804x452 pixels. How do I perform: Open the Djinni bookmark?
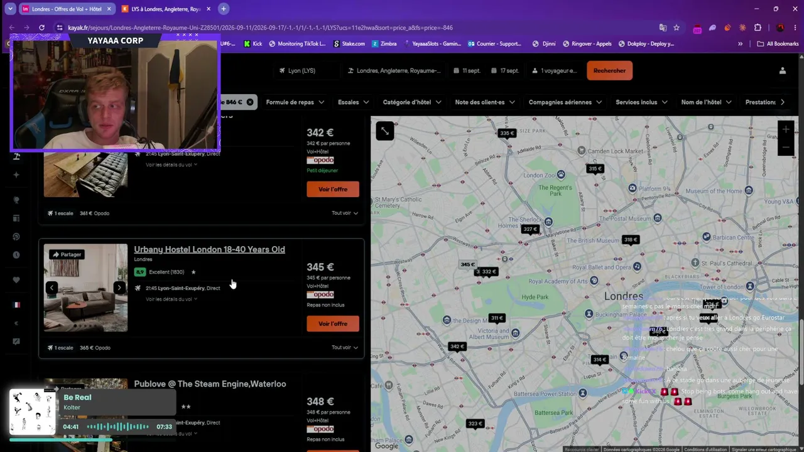point(543,44)
